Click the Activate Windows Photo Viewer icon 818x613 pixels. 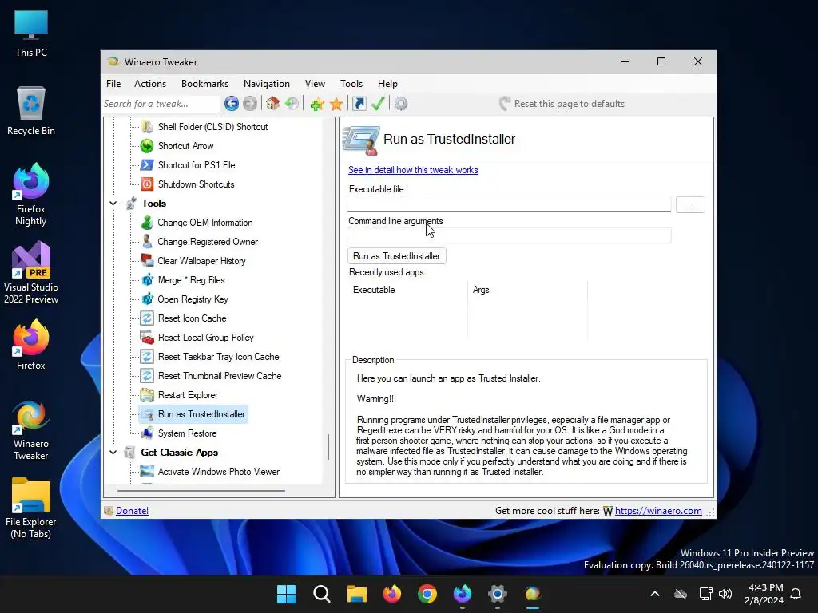point(147,472)
